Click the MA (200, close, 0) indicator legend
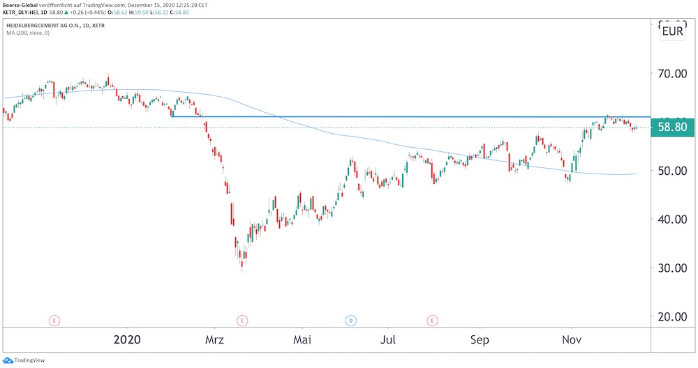698x368 pixels. pos(28,33)
